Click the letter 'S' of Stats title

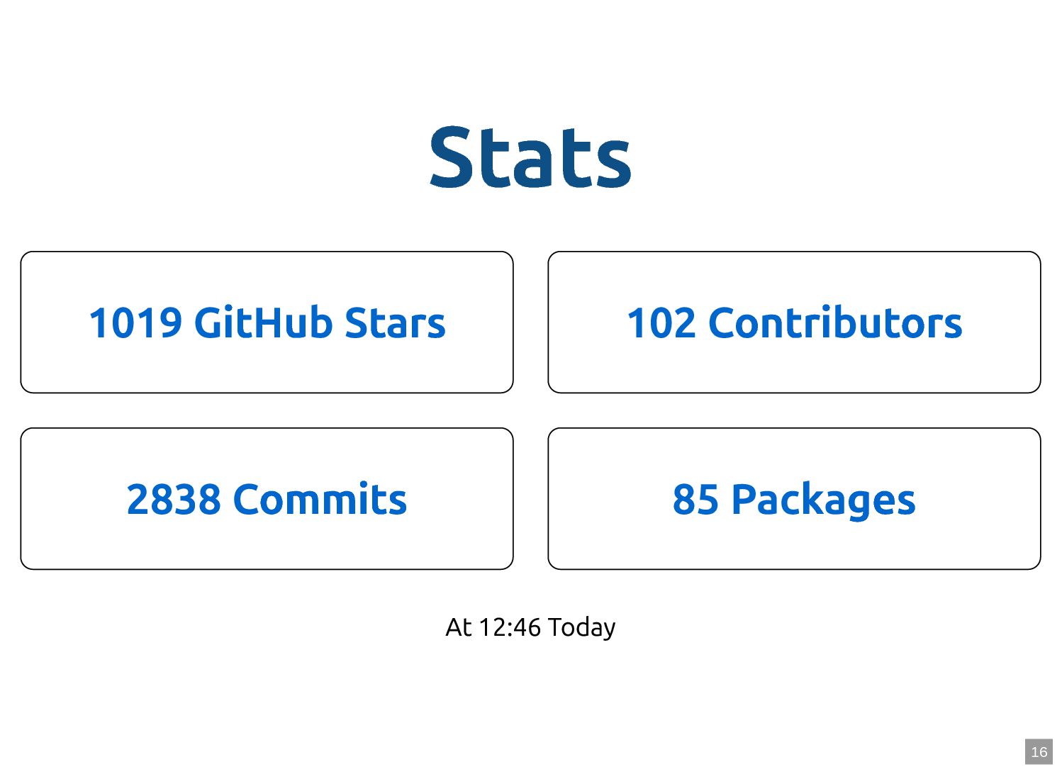click(x=451, y=157)
